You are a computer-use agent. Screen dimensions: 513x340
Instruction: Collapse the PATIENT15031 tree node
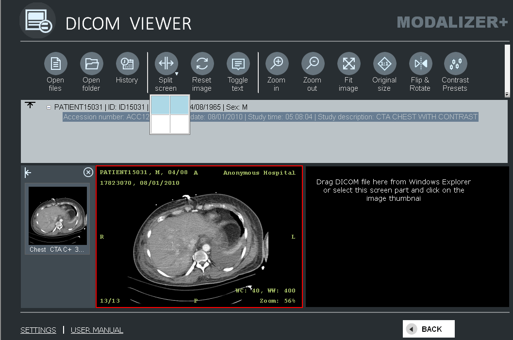pos(49,107)
